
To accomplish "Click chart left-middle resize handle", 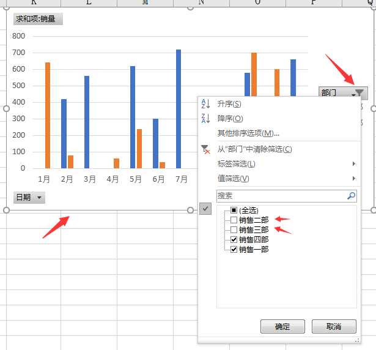I will coord(6,109).
